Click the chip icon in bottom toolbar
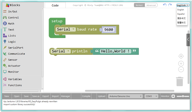 point(173,96)
